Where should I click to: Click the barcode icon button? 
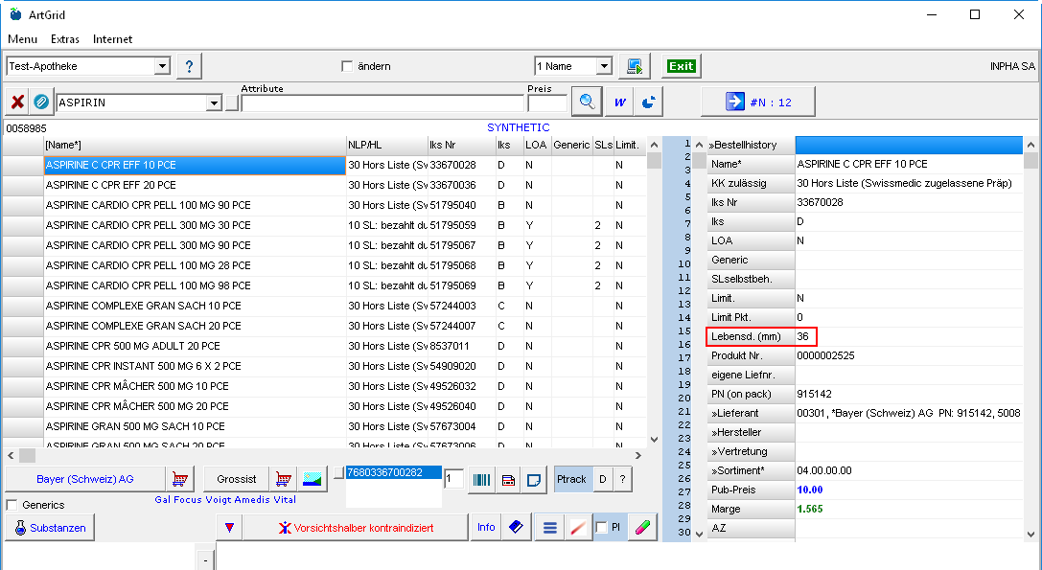click(x=482, y=480)
